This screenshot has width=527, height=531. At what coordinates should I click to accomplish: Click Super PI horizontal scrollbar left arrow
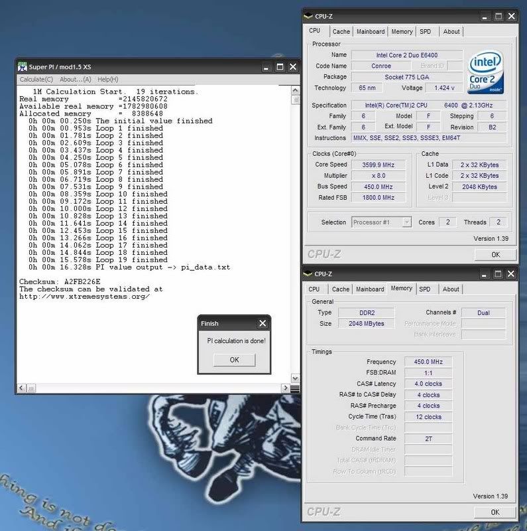(21, 388)
